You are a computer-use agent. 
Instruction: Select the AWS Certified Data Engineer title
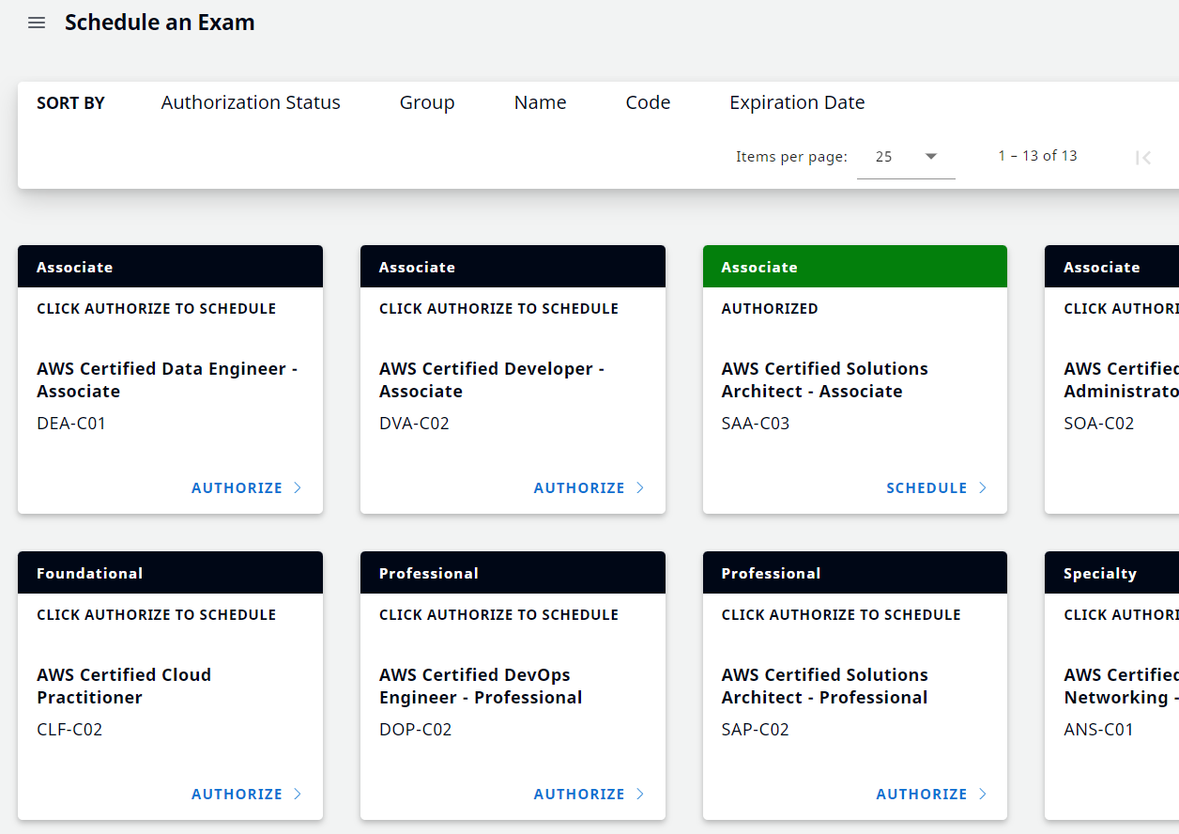(167, 380)
